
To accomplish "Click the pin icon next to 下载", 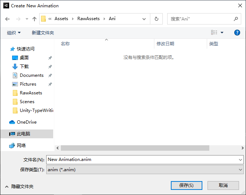I will tap(50, 67).
